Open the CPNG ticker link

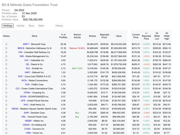point(27,92)
